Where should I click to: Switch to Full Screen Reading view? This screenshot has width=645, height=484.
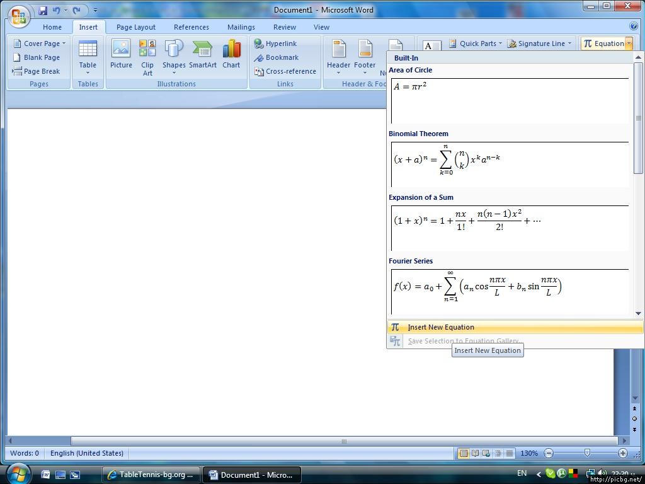(x=475, y=454)
